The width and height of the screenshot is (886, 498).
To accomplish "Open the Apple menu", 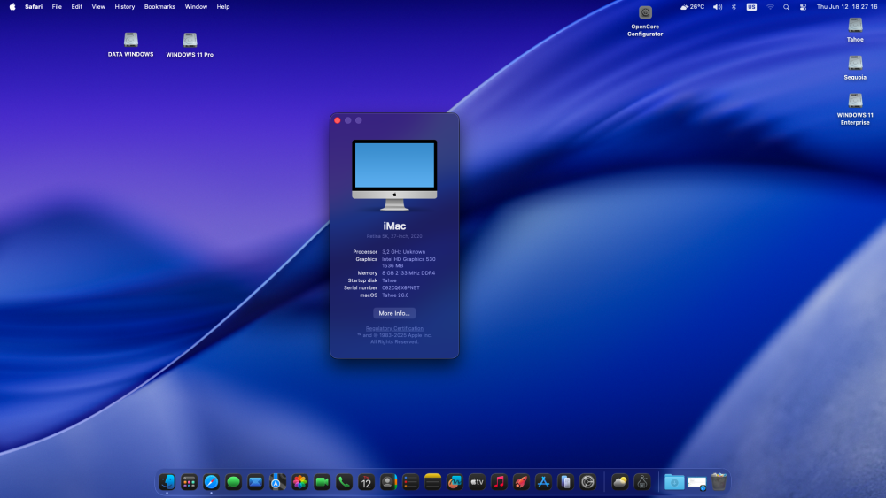I will click(12, 7).
